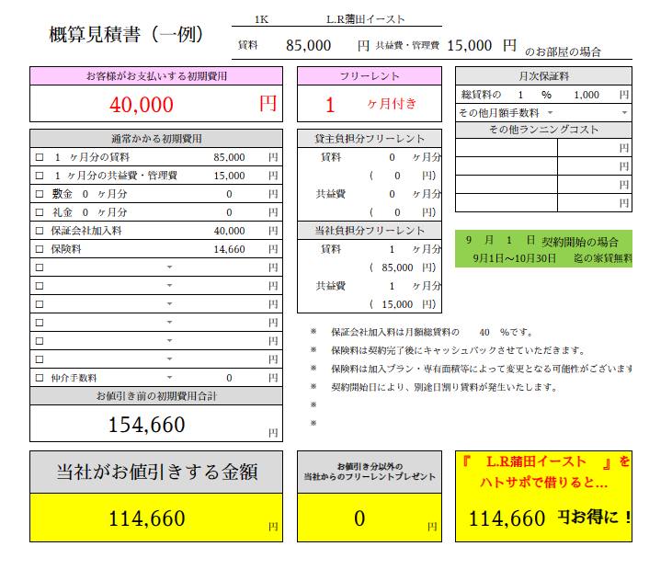This screenshot has height=569, width=672.
Task: Click the (85,000 円) free rent amount
Action: [403, 267]
